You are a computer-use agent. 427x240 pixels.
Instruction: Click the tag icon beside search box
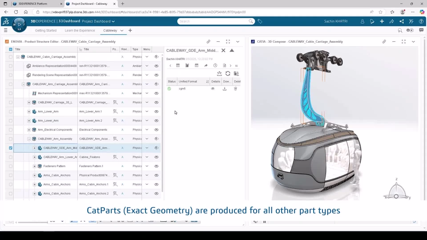coord(260,21)
